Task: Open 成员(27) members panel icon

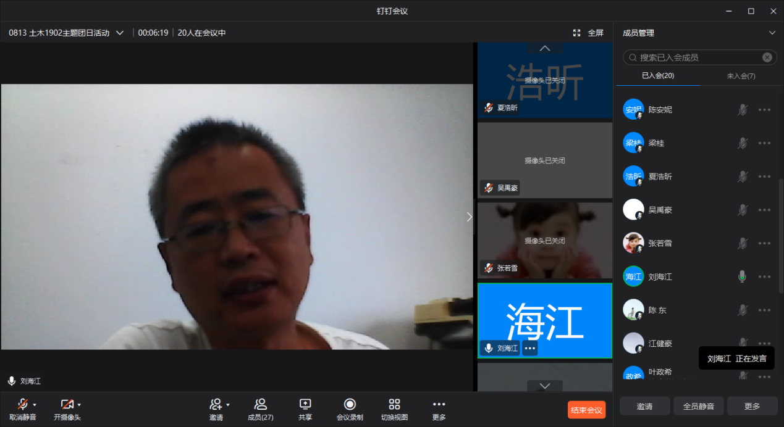Action: (260, 404)
